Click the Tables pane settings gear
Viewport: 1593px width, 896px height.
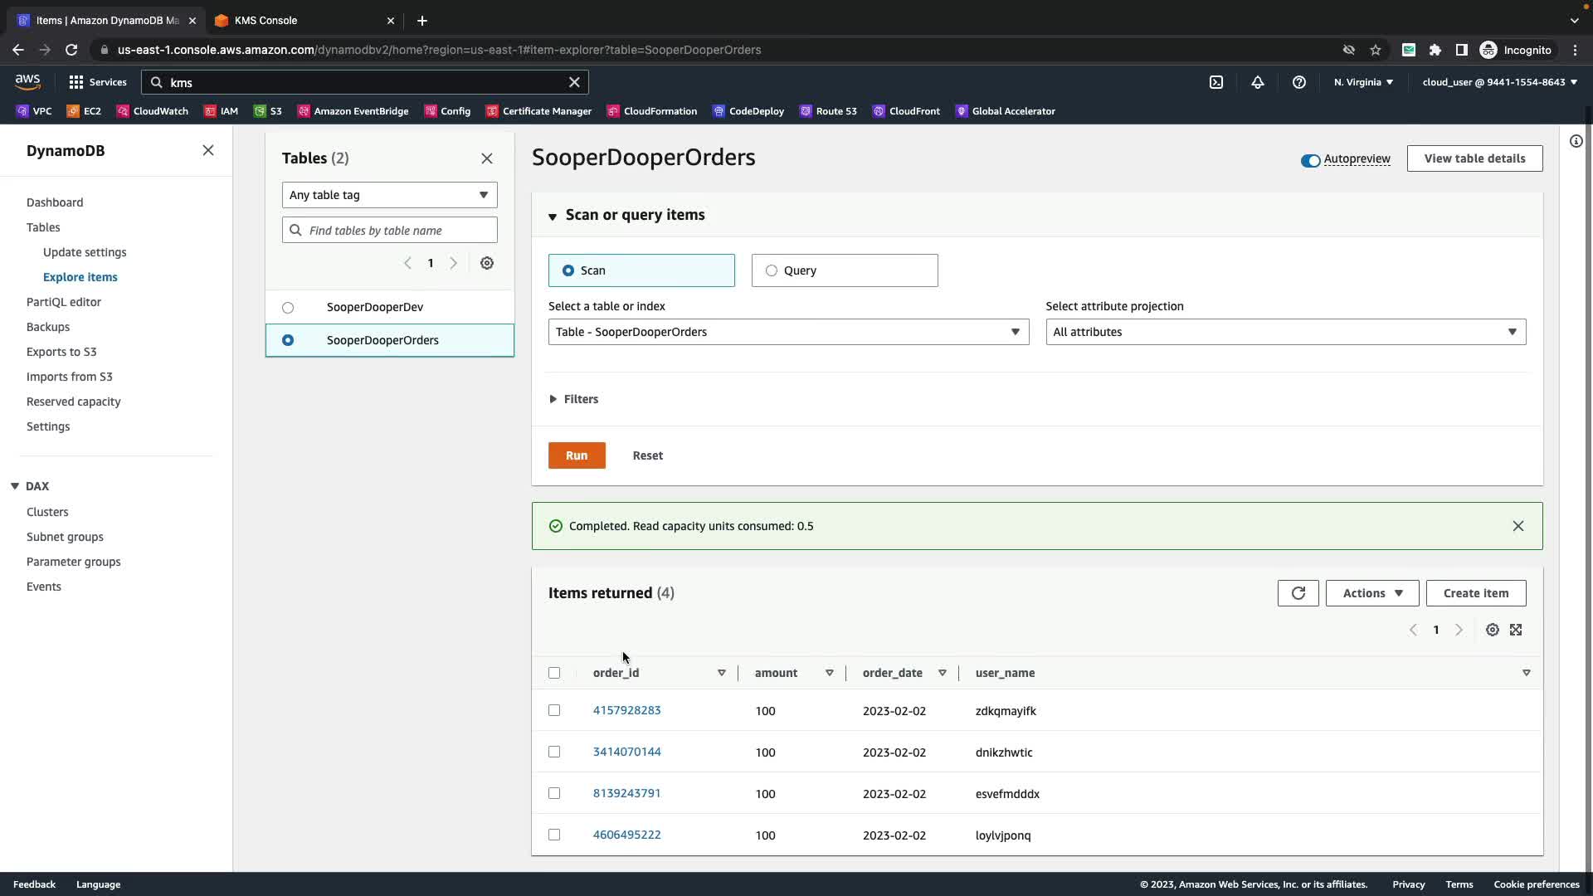pos(487,263)
